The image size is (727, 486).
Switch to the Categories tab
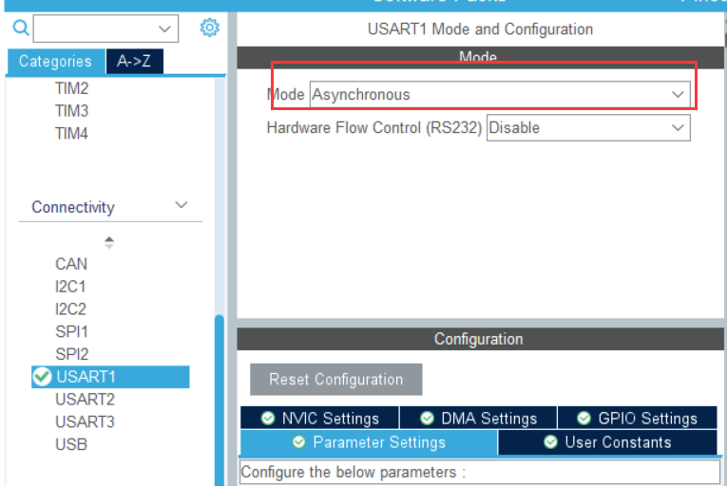[x=56, y=61]
